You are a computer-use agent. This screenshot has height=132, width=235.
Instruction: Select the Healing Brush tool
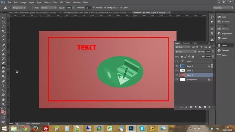pyautogui.click(x=3, y=45)
